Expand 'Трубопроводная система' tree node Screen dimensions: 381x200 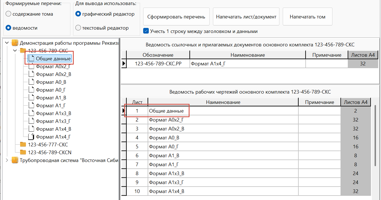[7, 160]
